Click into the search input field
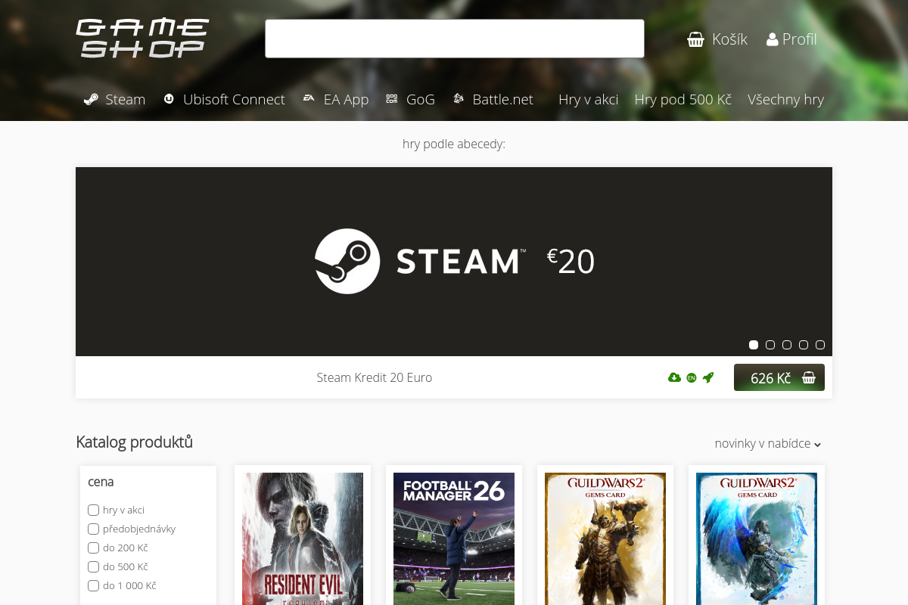The image size is (908, 605). click(454, 39)
